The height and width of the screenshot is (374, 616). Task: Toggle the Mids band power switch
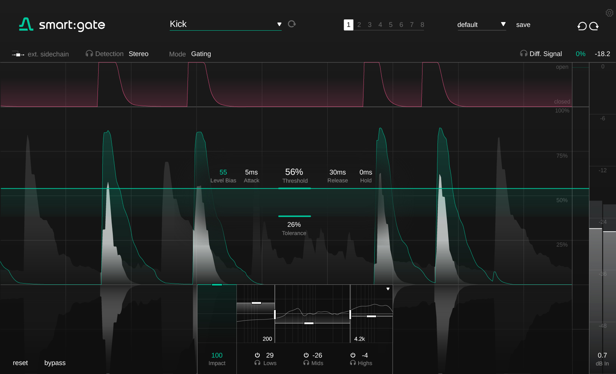pos(306,355)
